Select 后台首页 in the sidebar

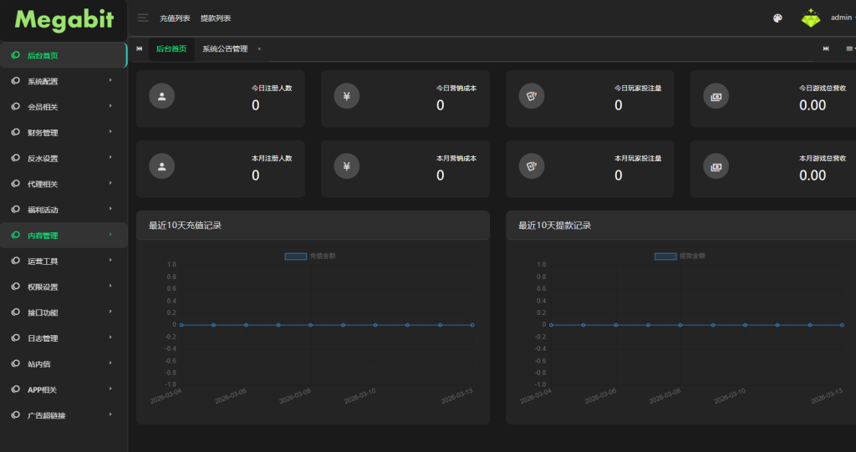64,55
